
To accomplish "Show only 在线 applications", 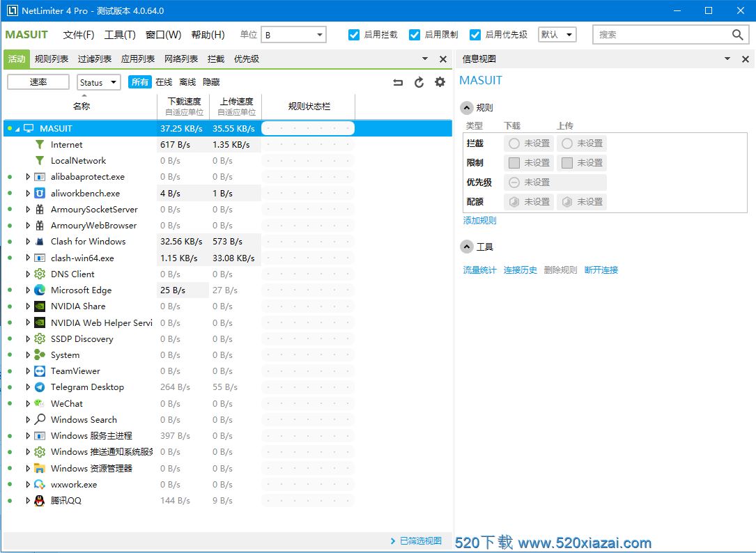I will pyautogui.click(x=164, y=82).
